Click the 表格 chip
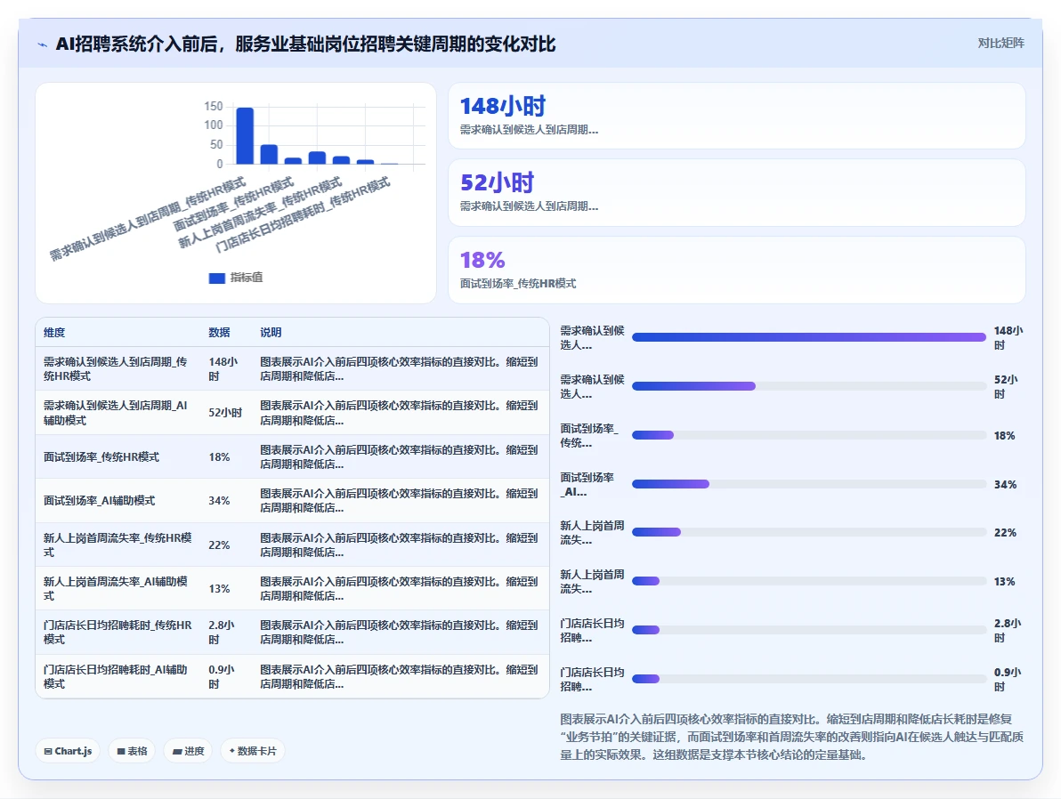1061x799 pixels. click(x=132, y=751)
